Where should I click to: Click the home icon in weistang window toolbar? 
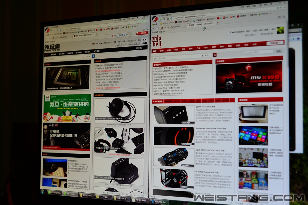coord(58,30)
